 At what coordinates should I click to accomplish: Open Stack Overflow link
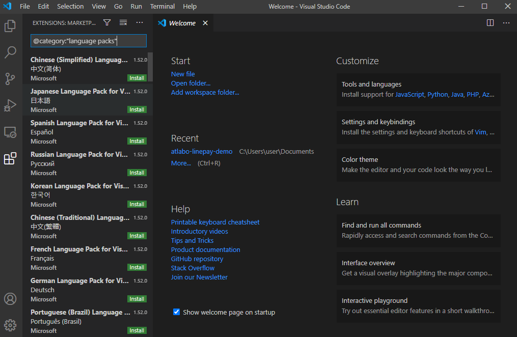[193, 268]
